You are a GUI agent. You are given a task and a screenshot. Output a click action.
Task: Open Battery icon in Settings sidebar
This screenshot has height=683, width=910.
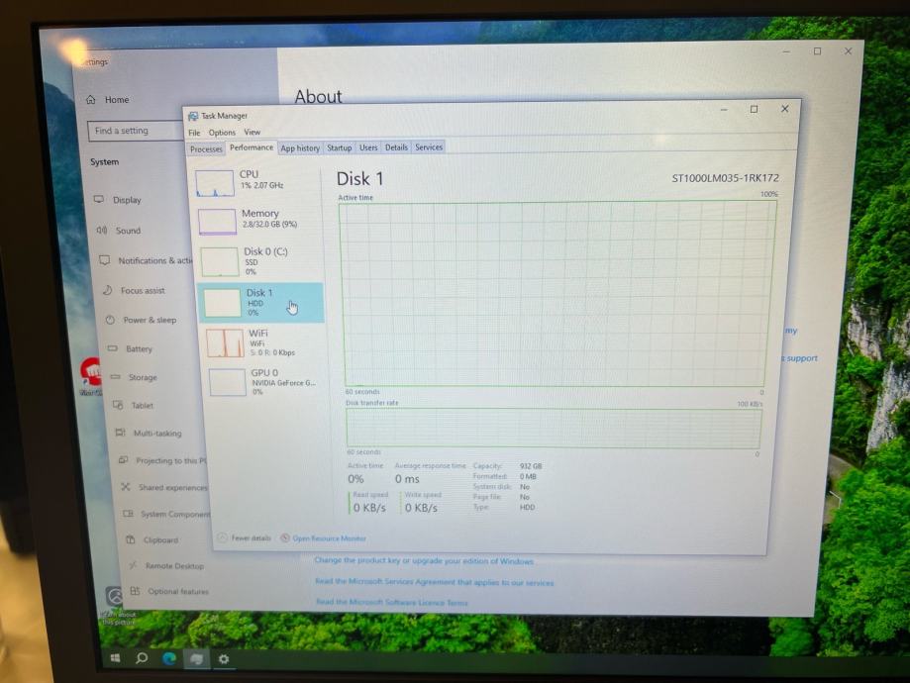click(113, 348)
